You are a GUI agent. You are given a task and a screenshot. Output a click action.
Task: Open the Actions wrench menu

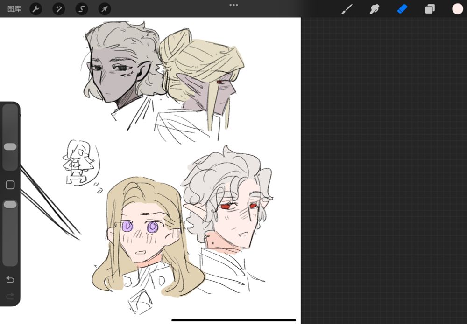(x=36, y=9)
